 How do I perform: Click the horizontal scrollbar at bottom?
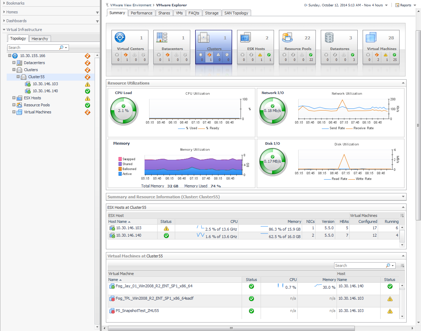pyautogui.click(x=231, y=328)
